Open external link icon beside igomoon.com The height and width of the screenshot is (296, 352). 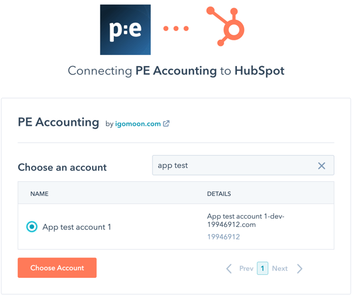[166, 123]
